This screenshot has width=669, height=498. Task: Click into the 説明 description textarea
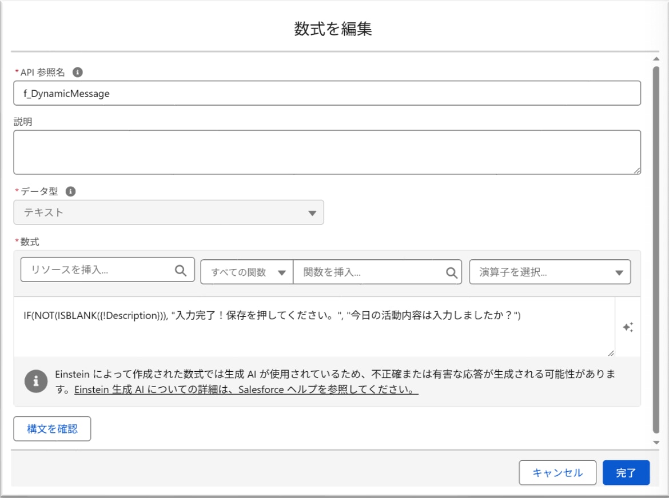tap(327, 152)
